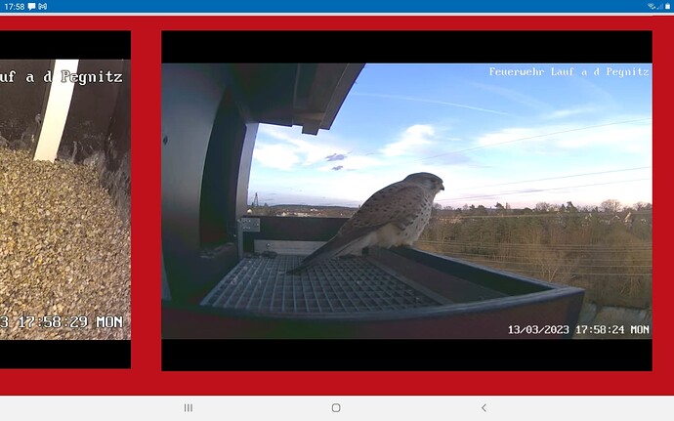Screen dimensions: 674x421
Task: Tap the 13/03/2023 17:58:24 MON timestamp
Action: [x=578, y=330]
